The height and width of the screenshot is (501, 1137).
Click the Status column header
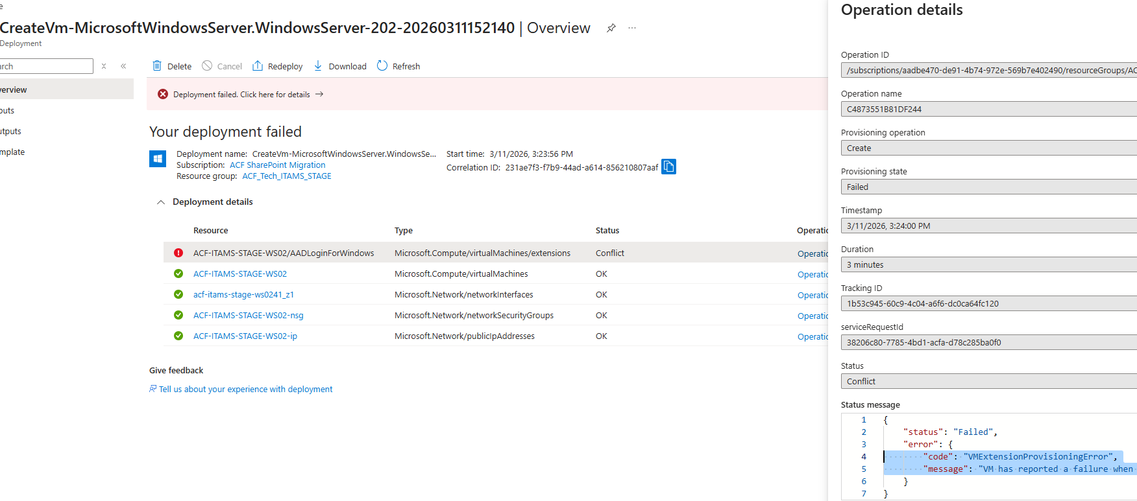607,231
